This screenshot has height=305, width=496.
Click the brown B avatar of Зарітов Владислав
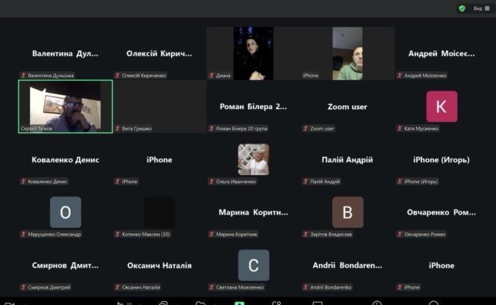click(x=347, y=212)
